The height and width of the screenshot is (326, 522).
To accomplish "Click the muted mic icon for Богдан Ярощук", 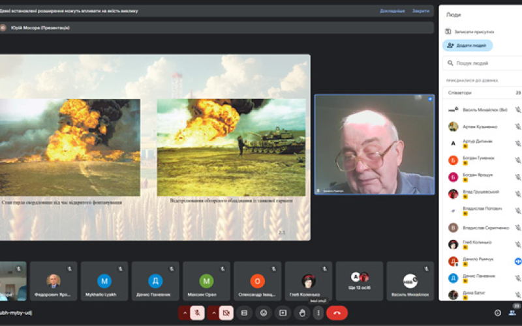I will (517, 177).
